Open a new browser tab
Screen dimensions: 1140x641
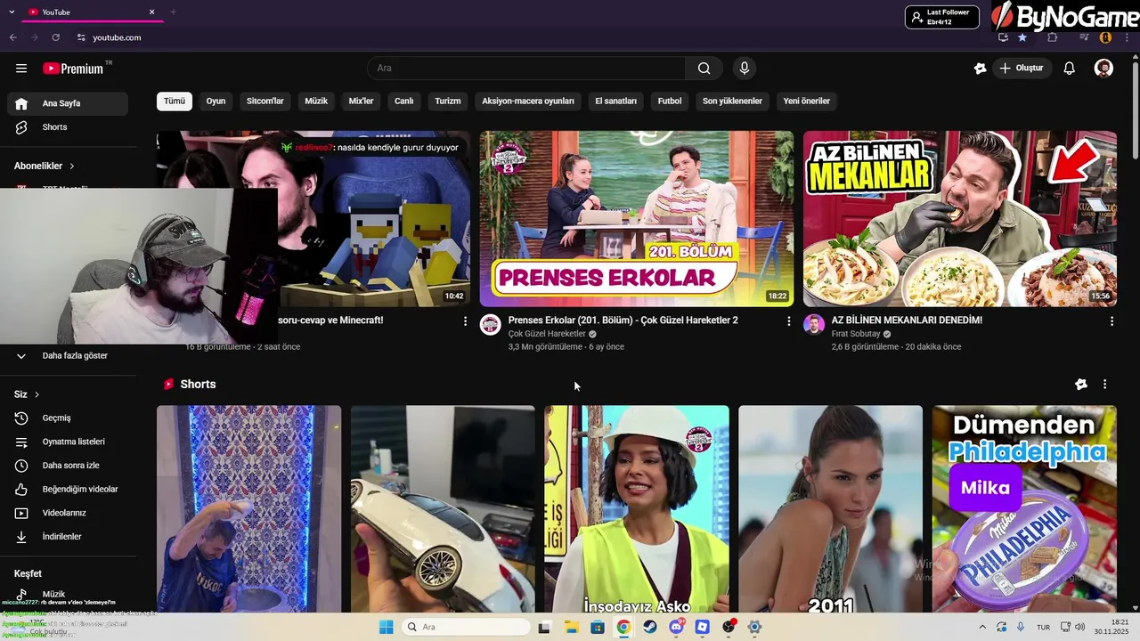point(173,12)
